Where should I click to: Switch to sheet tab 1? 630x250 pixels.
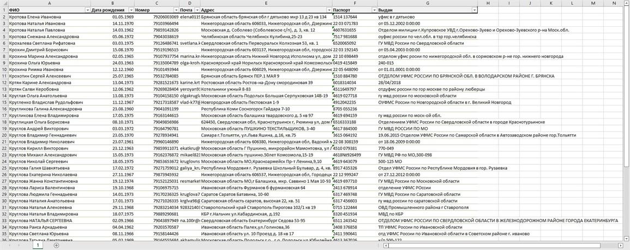pyautogui.click(x=39, y=245)
